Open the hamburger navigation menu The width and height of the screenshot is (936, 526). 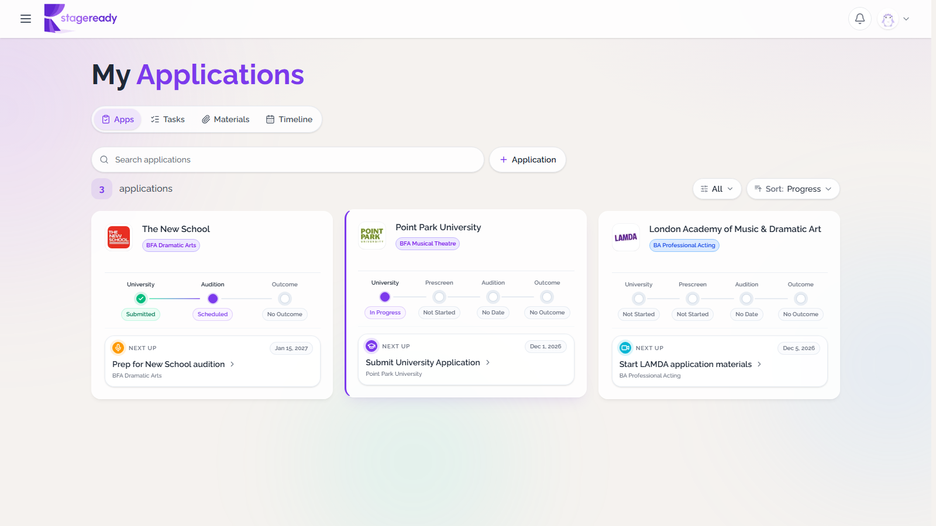click(26, 19)
